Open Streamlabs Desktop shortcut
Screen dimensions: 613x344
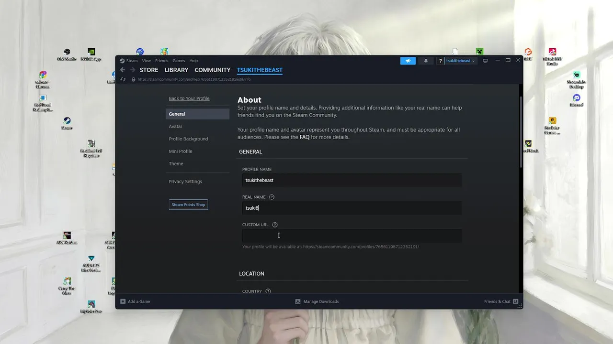pyautogui.click(x=577, y=80)
